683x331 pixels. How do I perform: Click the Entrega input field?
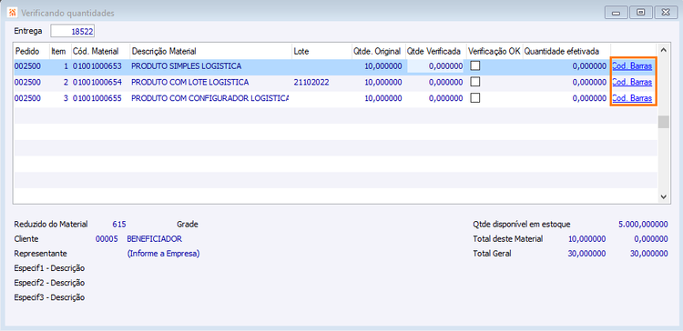(73, 31)
